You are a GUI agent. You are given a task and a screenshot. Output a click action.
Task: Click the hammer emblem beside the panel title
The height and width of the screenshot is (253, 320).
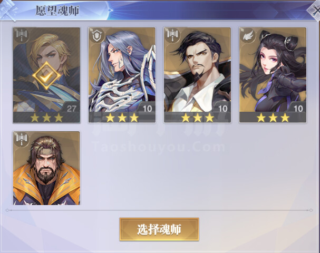click(x=8, y=10)
